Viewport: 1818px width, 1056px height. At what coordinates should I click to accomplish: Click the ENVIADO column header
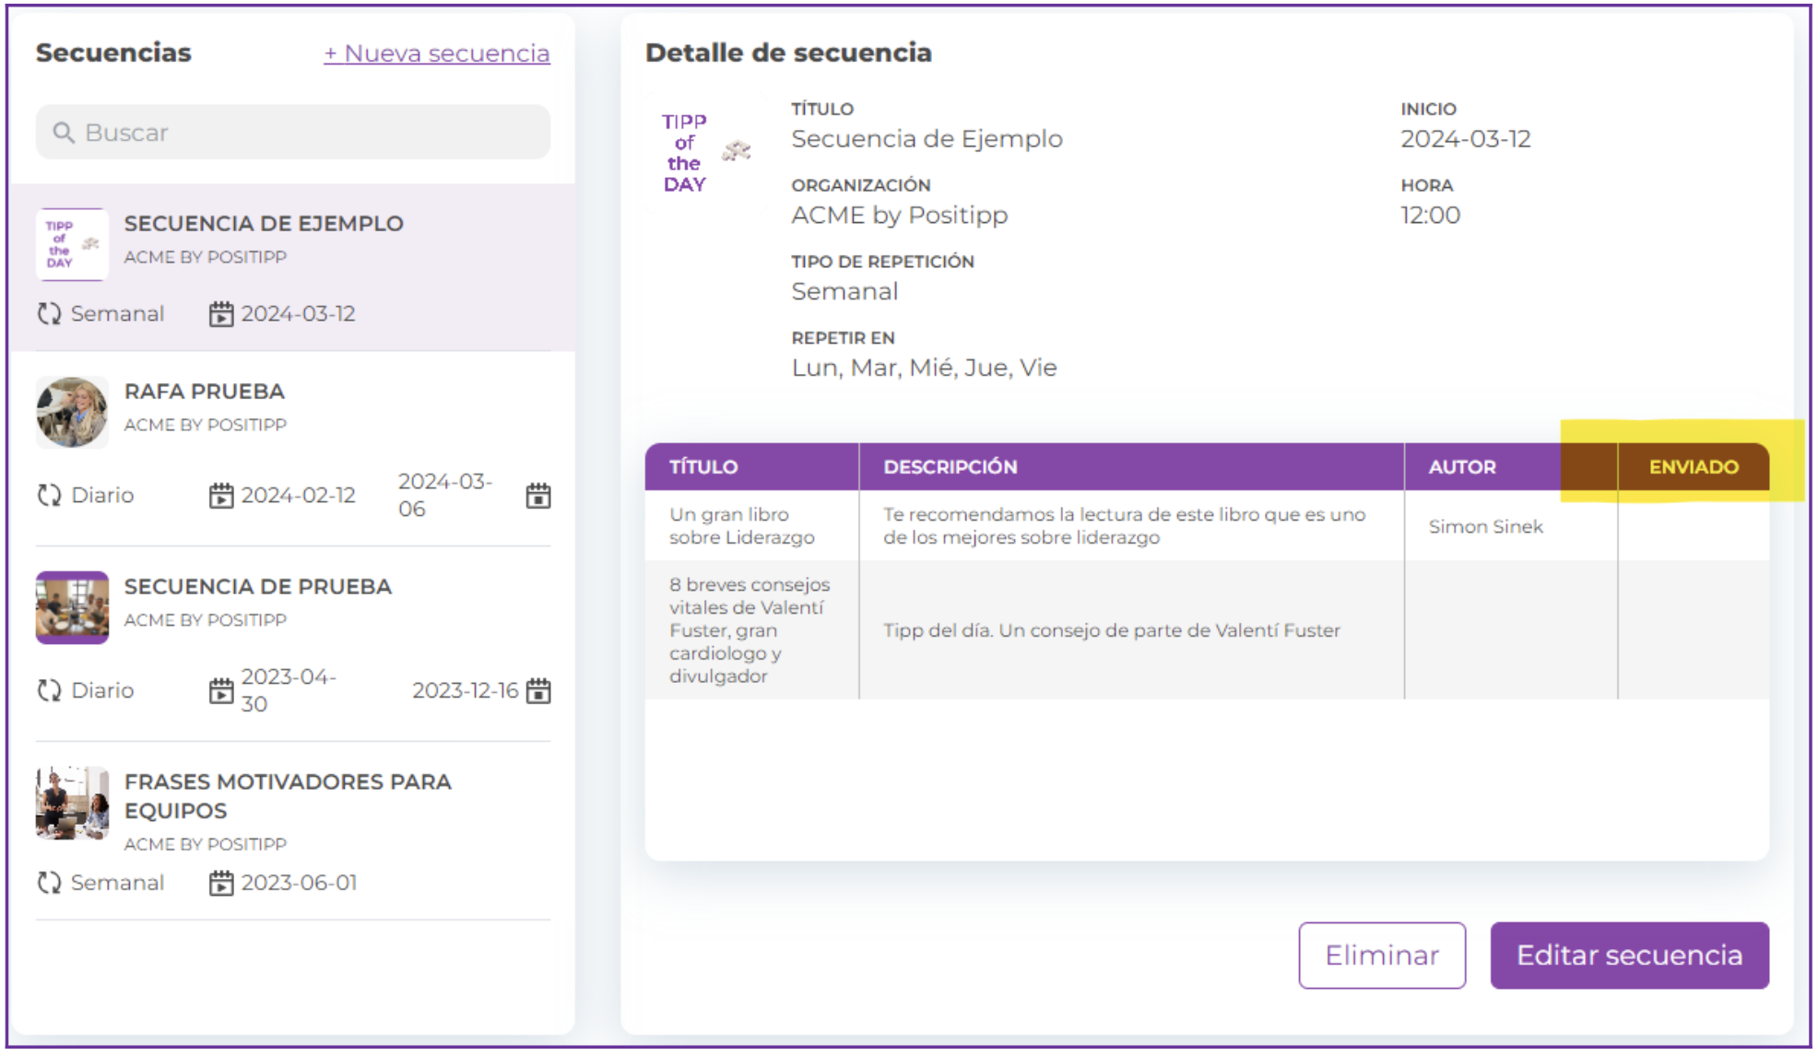pos(1694,467)
